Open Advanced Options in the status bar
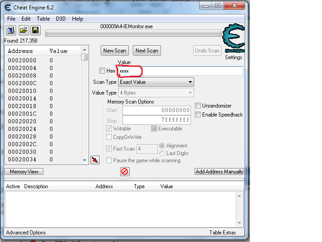 [x=26, y=233]
